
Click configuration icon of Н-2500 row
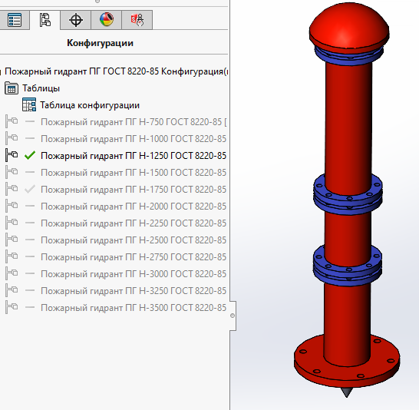(12, 240)
